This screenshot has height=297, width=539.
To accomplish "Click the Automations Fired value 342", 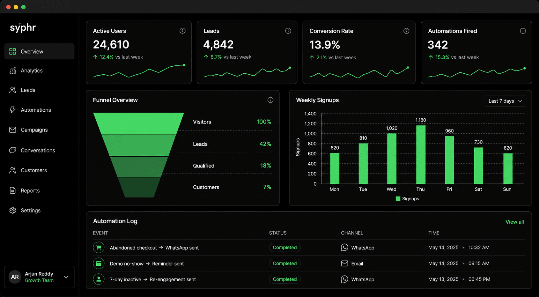I will pos(438,45).
